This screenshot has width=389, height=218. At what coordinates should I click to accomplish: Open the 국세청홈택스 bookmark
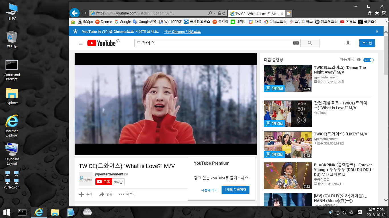coord(197,22)
